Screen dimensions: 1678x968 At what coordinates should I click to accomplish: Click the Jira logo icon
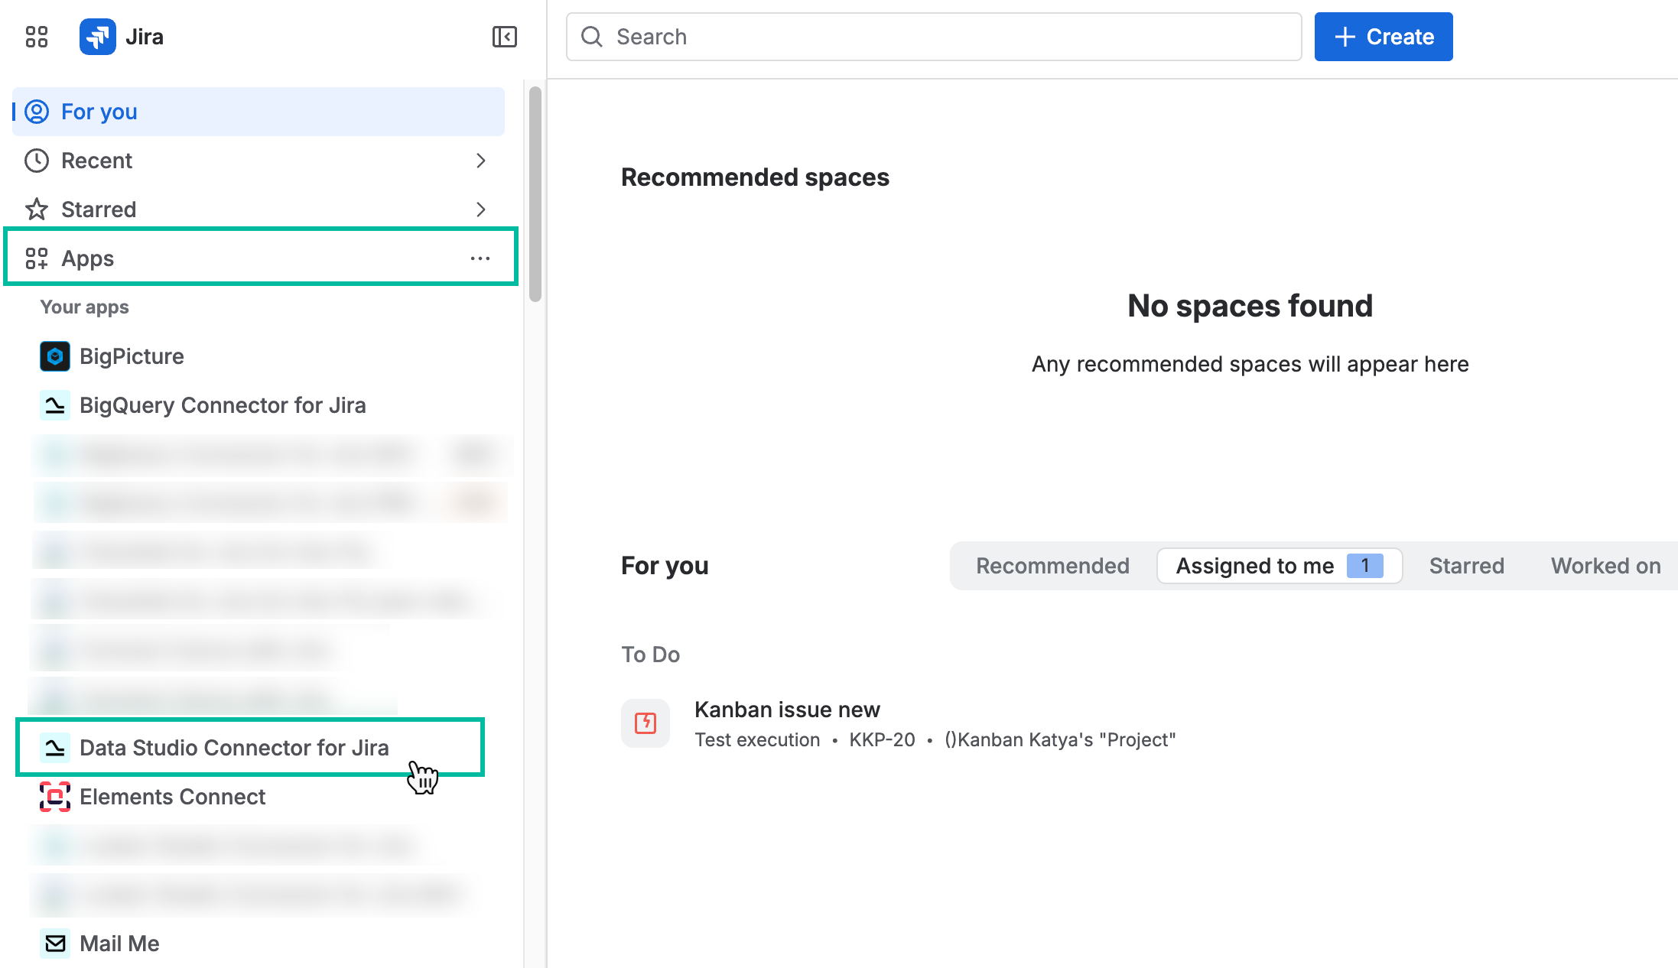point(98,37)
